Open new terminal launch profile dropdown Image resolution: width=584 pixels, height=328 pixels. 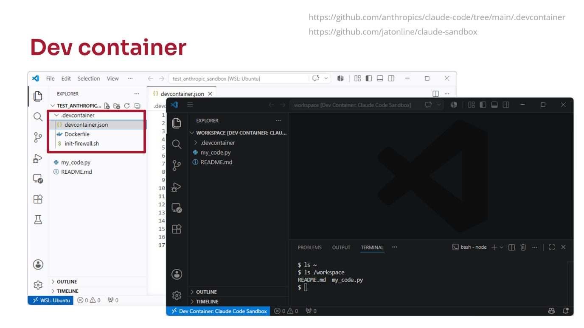point(502,247)
